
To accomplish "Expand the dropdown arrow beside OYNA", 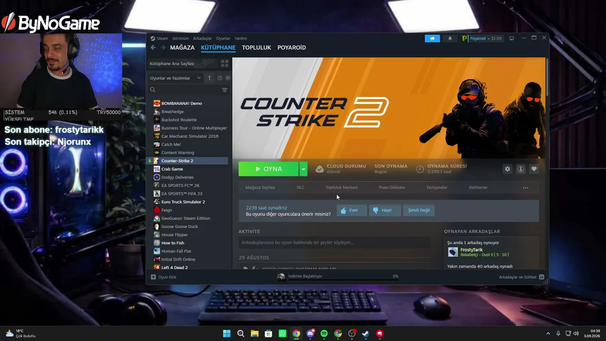I will coord(303,169).
